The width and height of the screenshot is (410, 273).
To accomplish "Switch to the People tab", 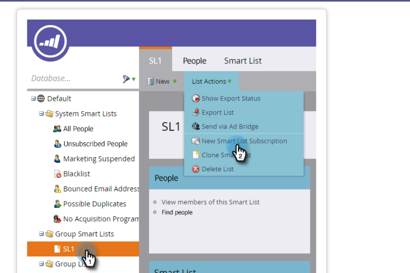I will click(195, 61).
